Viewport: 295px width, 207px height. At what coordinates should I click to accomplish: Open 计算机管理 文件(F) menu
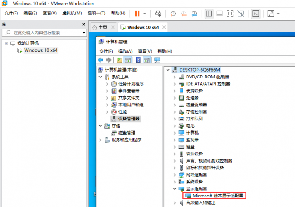106,51
